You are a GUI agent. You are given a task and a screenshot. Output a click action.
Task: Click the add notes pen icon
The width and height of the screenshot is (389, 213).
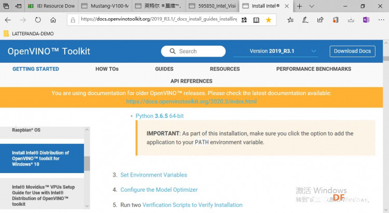(305, 20)
